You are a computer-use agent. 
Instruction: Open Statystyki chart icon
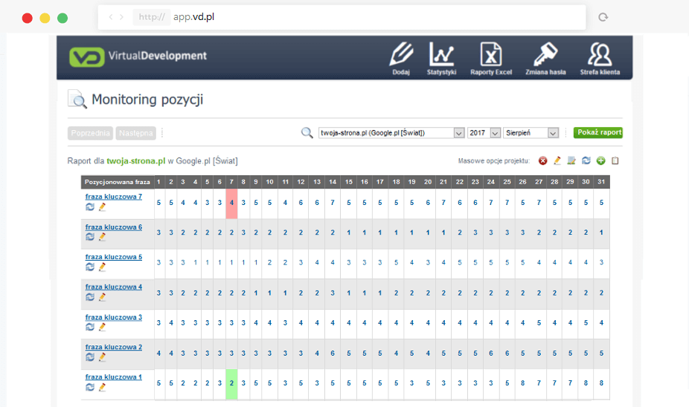(x=442, y=59)
